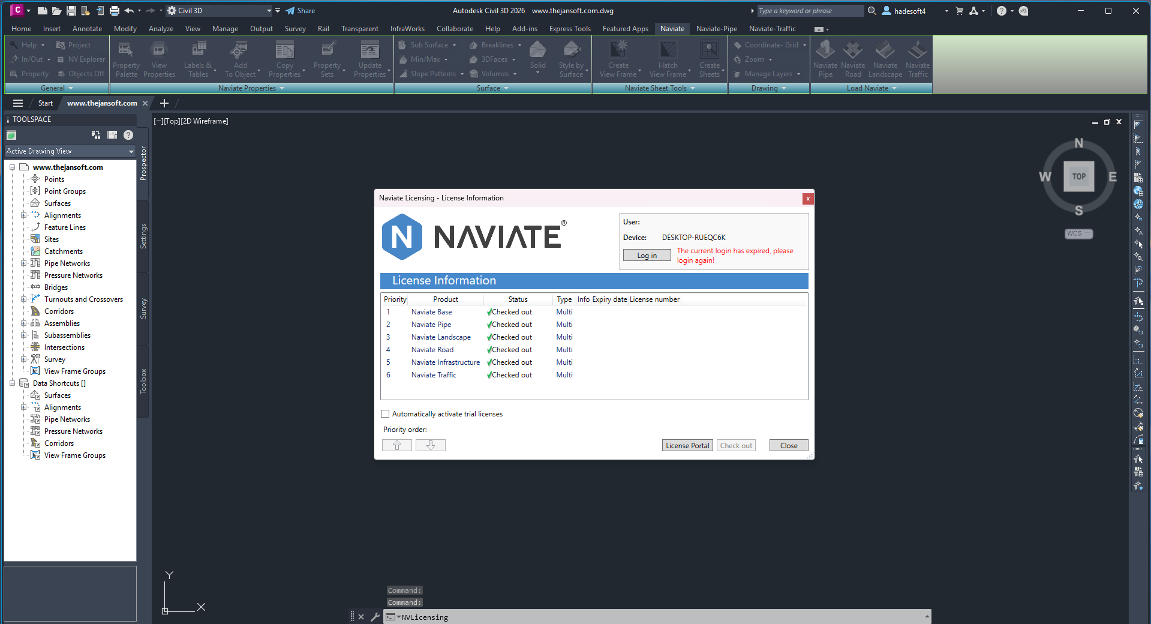Switch to the Naviate-Traffic ribbon tab
1151x624 pixels.
tap(773, 29)
